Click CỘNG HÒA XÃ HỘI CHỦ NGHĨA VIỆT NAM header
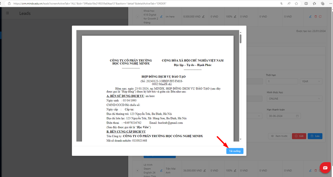This screenshot has width=333, height=177. tap(193, 61)
